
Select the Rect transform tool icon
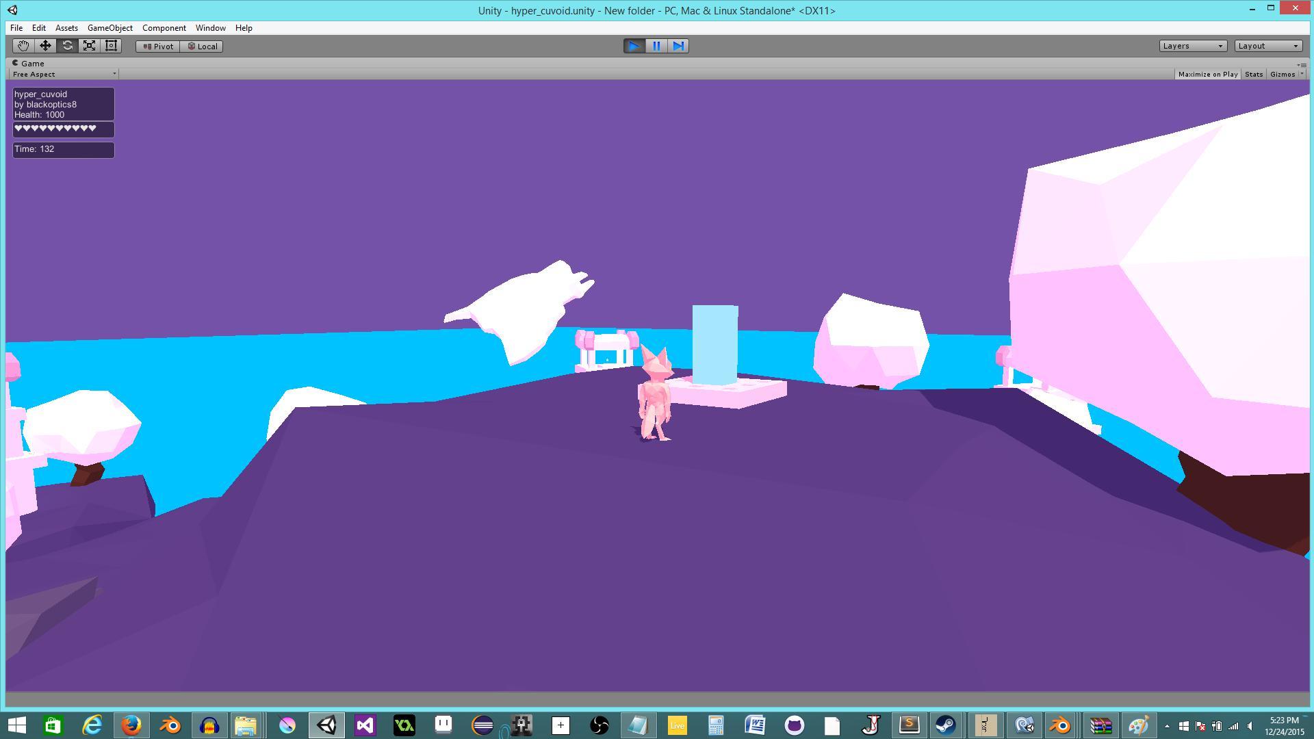click(x=111, y=46)
